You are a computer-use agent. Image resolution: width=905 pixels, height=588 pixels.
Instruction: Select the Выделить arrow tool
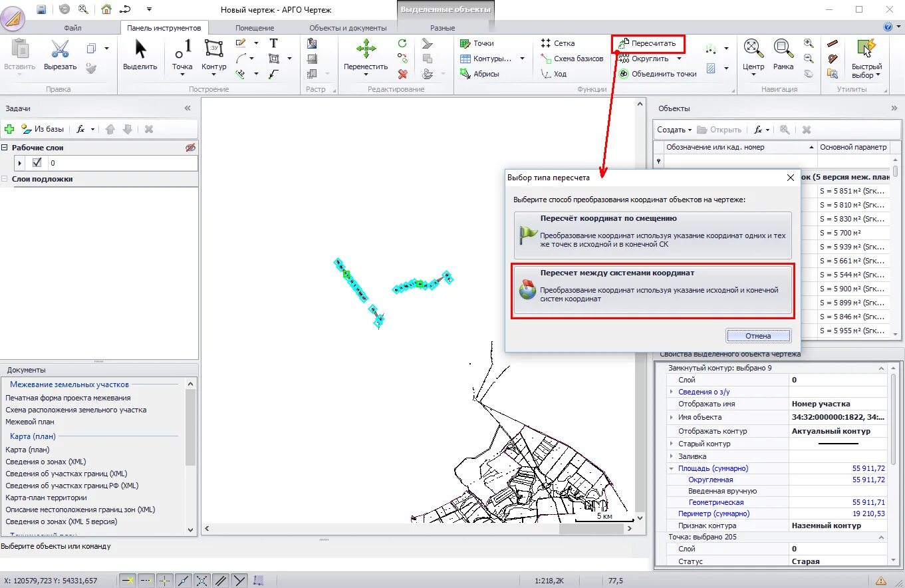click(x=140, y=55)
